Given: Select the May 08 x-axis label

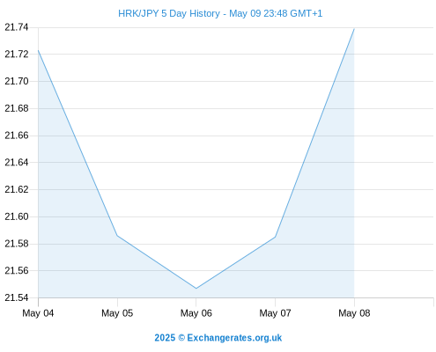Looking at the screenshot, I should coord(354,313).
